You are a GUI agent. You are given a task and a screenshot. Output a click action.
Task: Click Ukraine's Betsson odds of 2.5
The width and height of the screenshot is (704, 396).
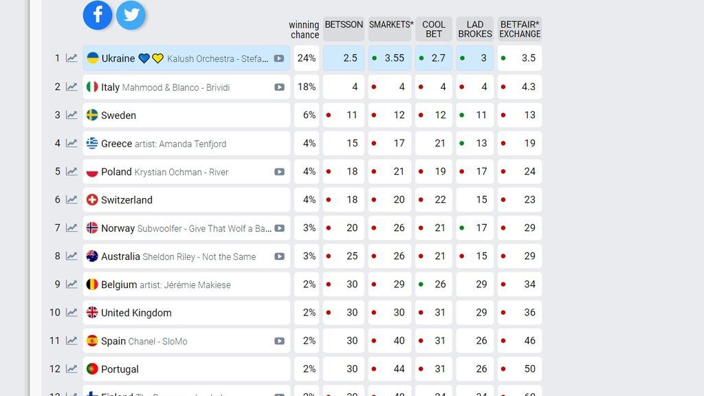click(344, 58)
